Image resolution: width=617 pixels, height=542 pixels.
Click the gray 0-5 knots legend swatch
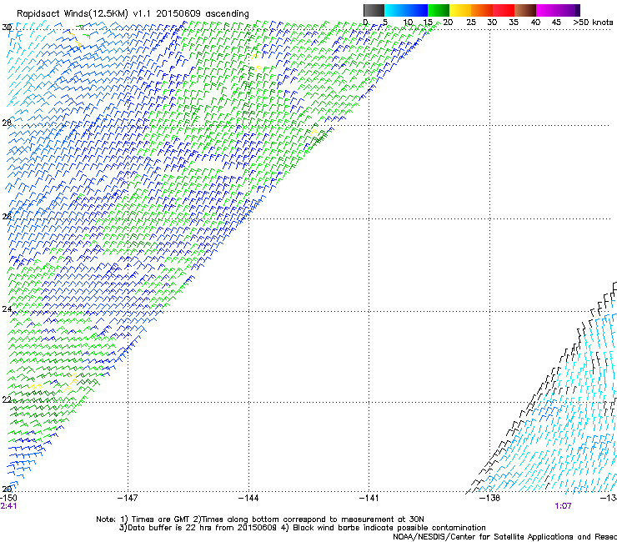374,10
